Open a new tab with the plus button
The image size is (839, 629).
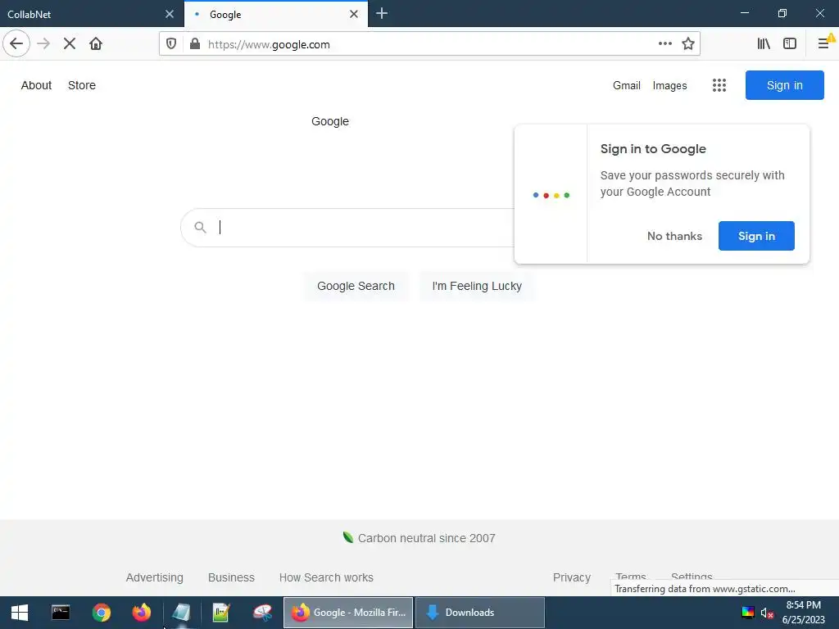382,14
